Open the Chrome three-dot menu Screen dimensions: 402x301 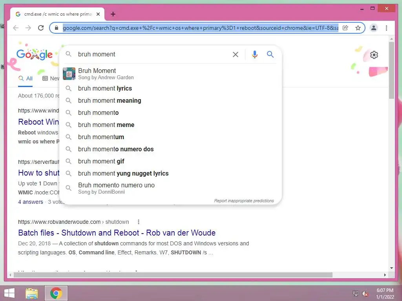click(386, 28)
